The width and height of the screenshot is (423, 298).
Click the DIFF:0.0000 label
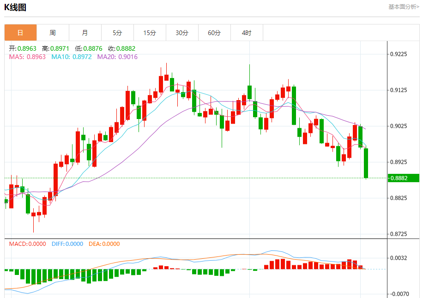(67, 244)
